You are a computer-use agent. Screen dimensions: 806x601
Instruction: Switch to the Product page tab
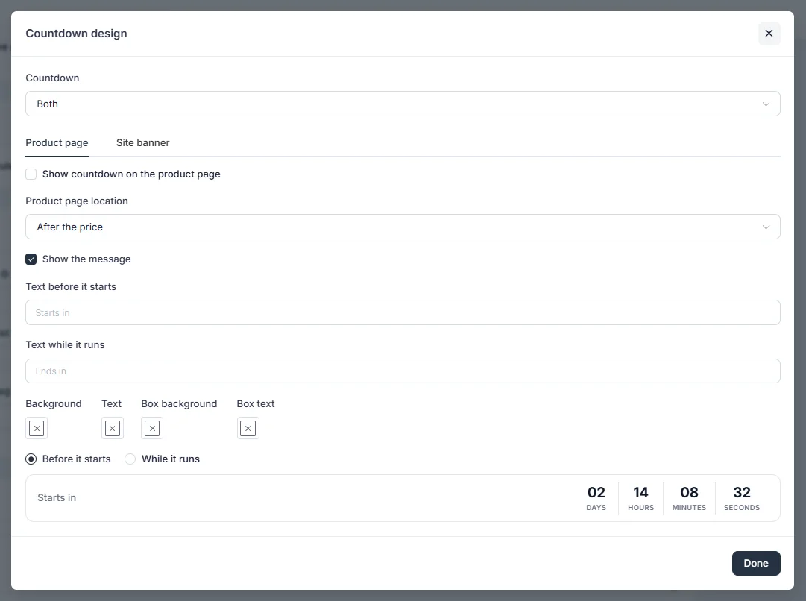pos(57,143)
